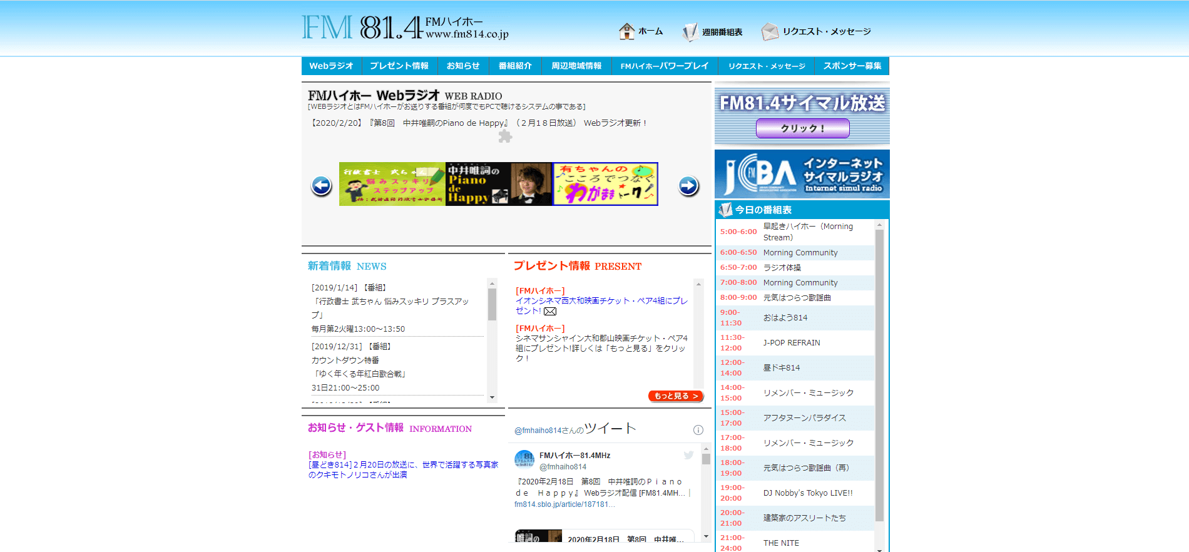1189x552 pixels.
Task: Click tweet feed scroll up arrow
Action: tap(706, 449)
